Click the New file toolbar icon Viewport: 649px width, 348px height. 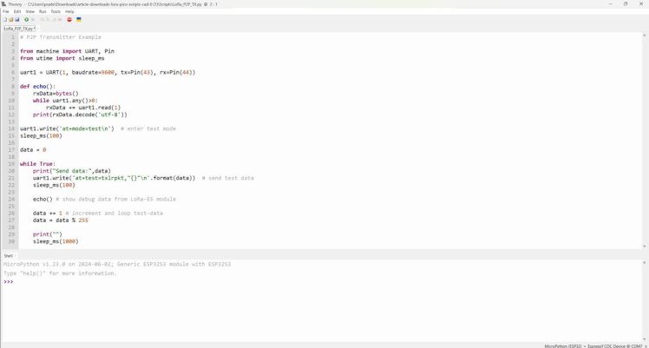coord(5,19)
